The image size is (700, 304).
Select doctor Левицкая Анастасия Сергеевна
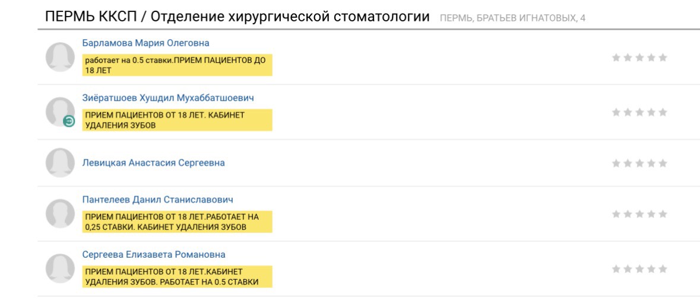click(153, 163)
